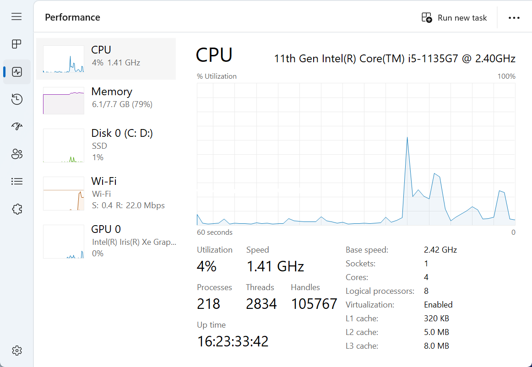Open the hamburger navigation menu

click(x=17, y=17)
